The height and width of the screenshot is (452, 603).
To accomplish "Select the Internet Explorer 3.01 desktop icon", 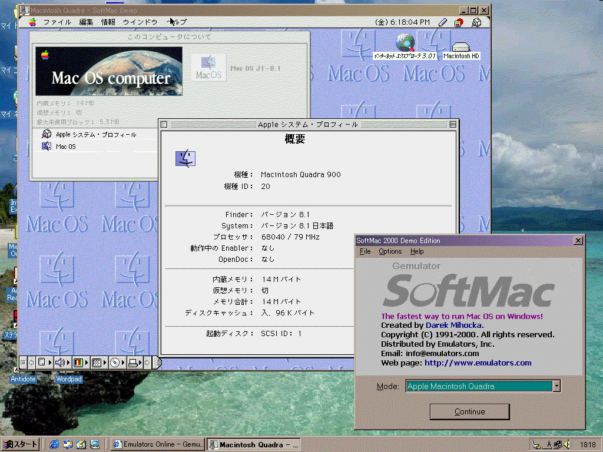I will (x=405, y=47).
